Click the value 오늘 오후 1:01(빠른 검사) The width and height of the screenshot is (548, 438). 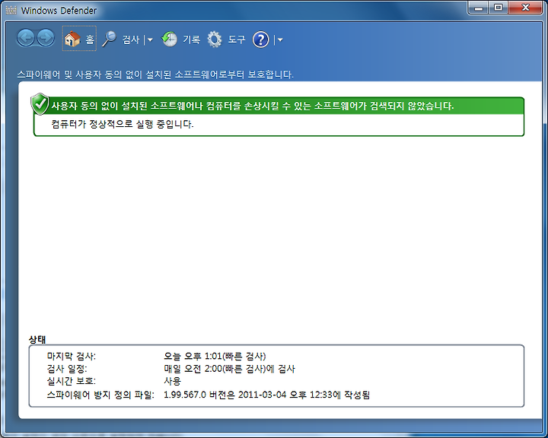pos(215,357)
